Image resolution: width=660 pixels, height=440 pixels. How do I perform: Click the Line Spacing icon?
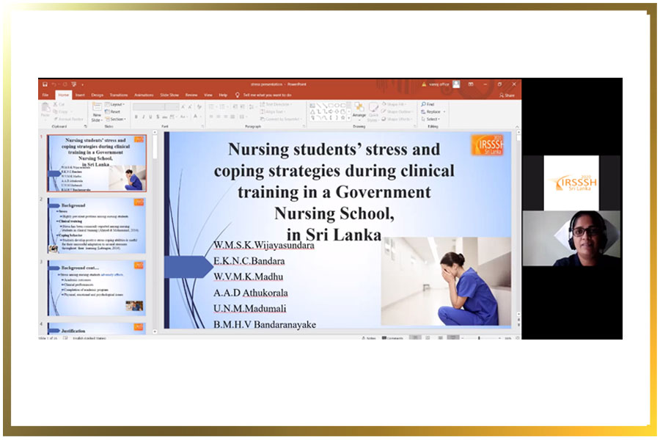252,107
